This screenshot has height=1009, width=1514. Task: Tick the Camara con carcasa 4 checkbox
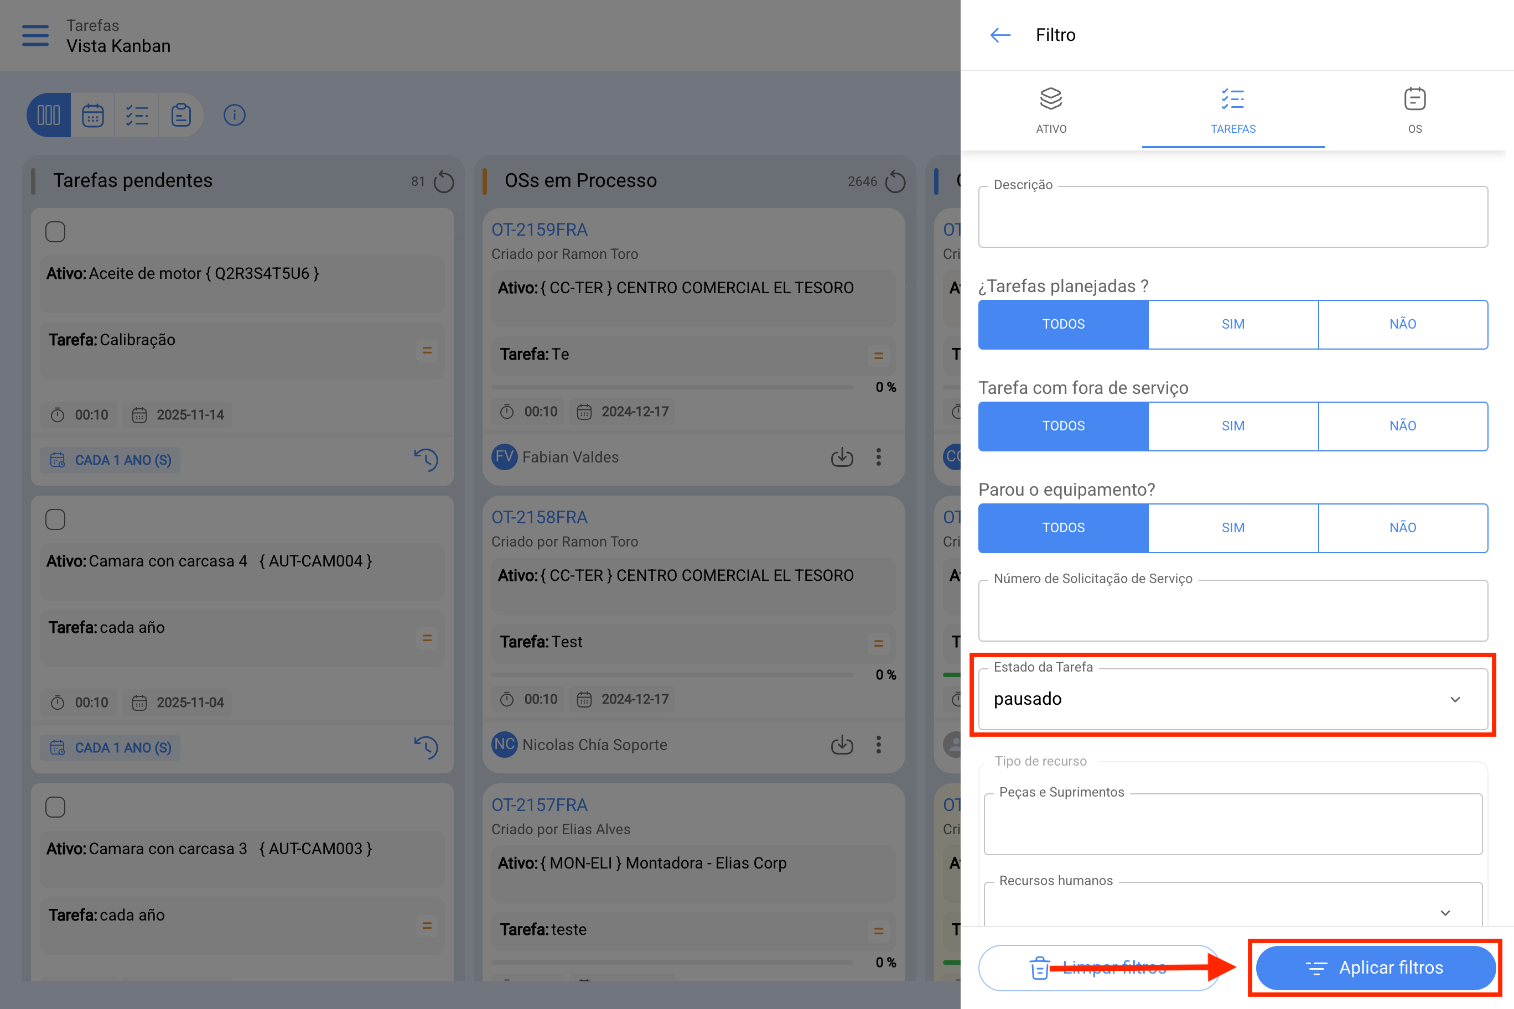click(55, 519)
